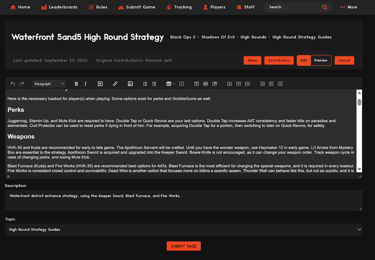Open the insert table dropdown
Viewport: 375px width, 260px height.
[x=171, y=84]
